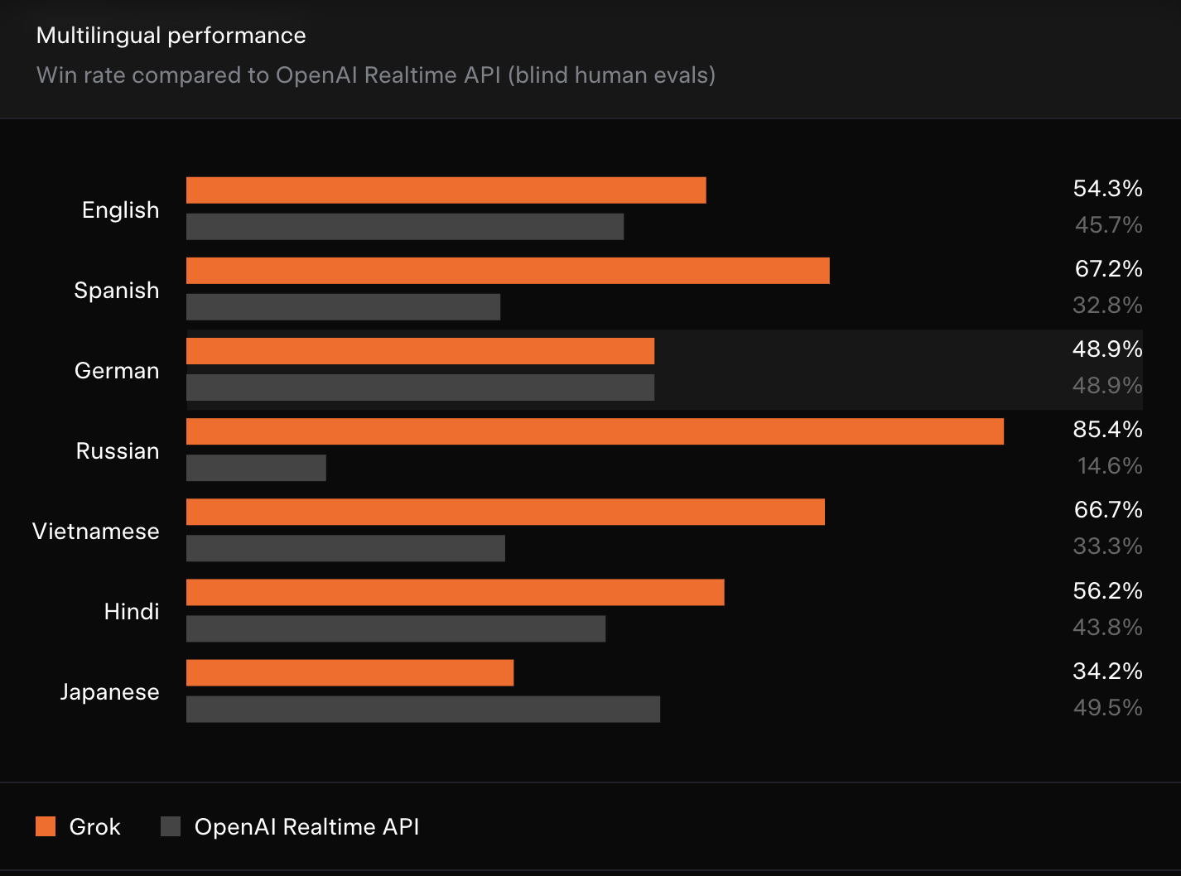The image size is (1181, 876).
Task: Click the Hindi row label
Action: (131, 611)
